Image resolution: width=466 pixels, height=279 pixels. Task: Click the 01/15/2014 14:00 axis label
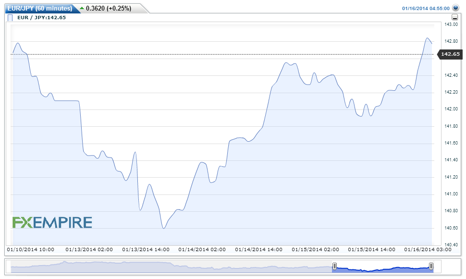click(371, 250)
